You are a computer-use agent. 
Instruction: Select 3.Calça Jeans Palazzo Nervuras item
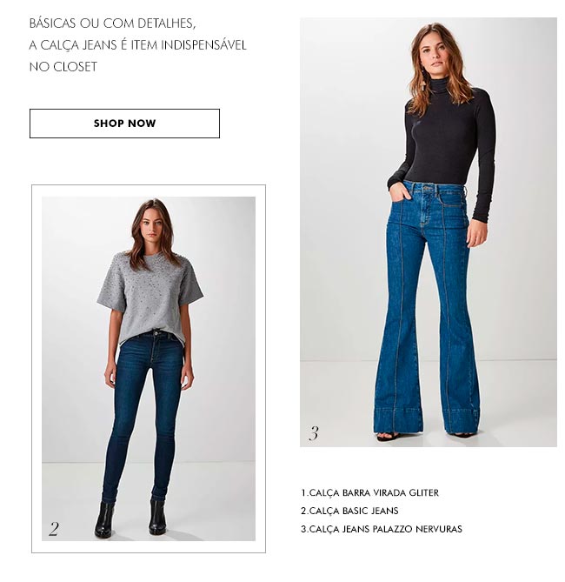pos(382,529)
